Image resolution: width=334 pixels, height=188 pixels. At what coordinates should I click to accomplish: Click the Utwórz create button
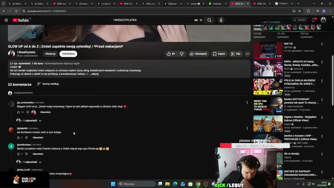[299, 20]
